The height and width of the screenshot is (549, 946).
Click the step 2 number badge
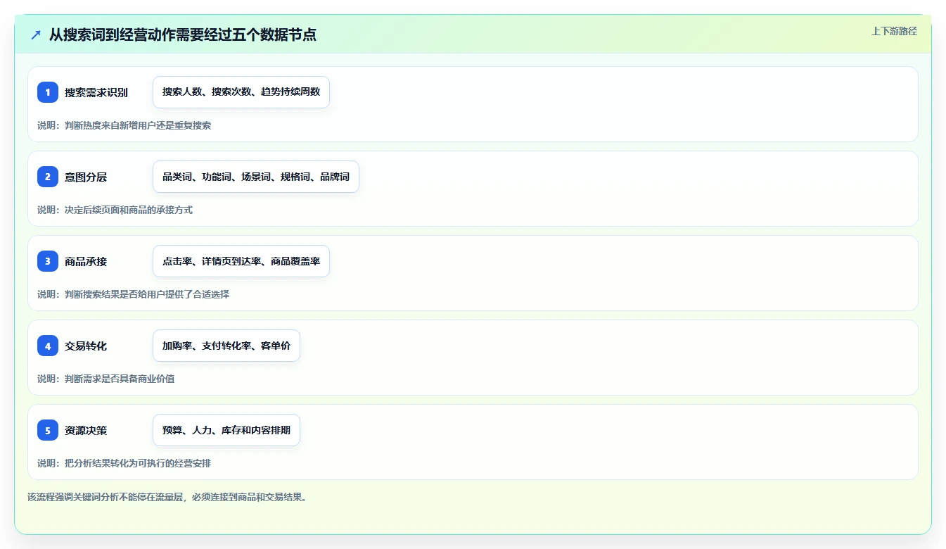pos(48,177)
